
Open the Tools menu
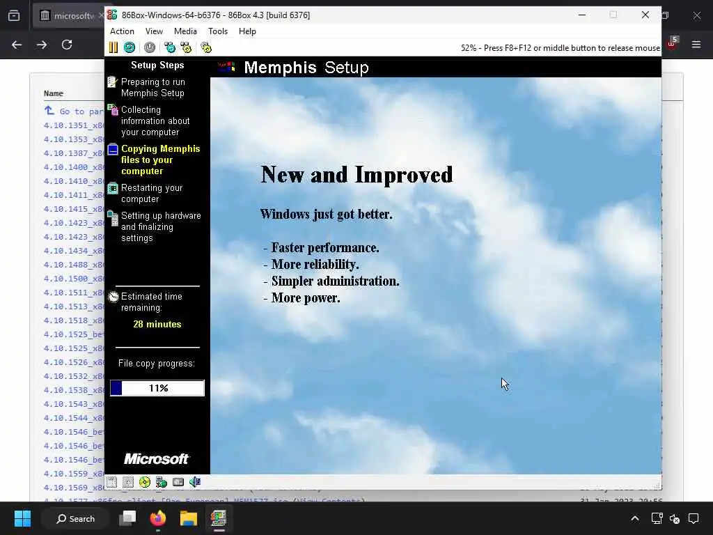point(218,31)
